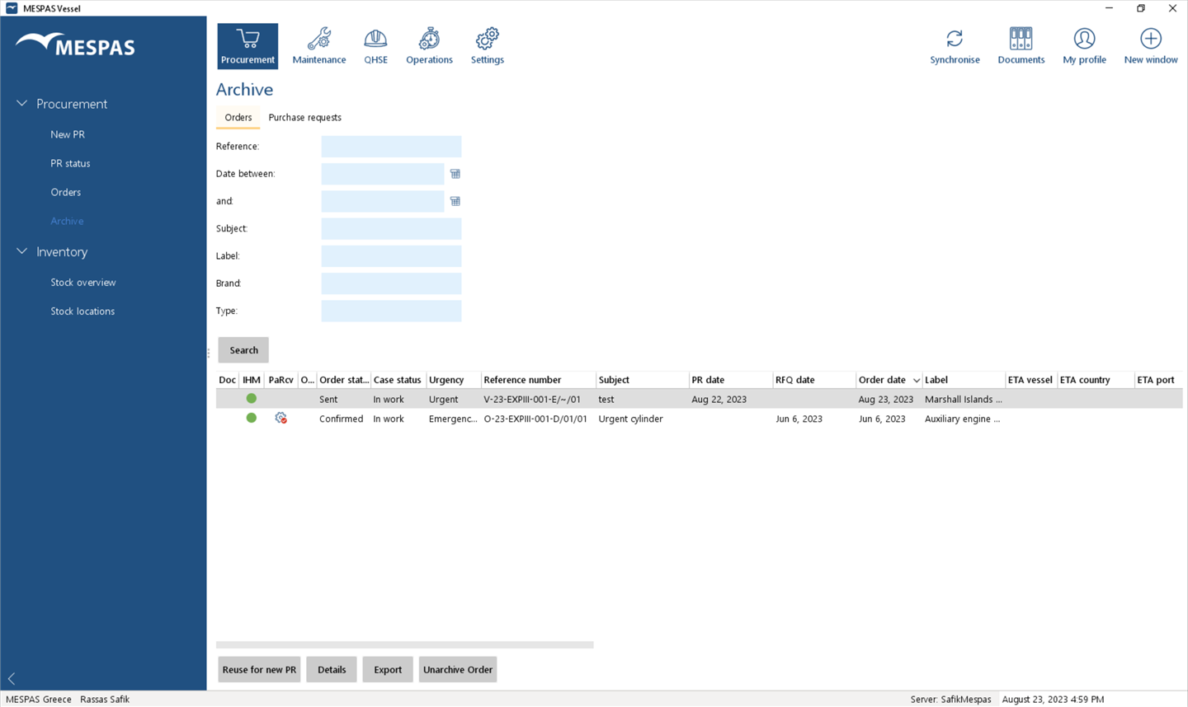Focus the Date between input field
Viewport: 1188px width, 707px height.
(383, 174)
